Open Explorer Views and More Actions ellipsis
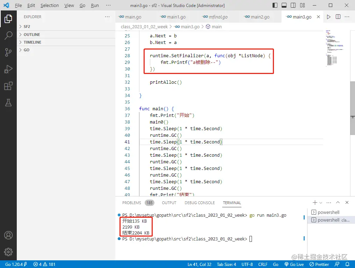The height and width of the screenshot is (268, 355). (x=107, y=17)
